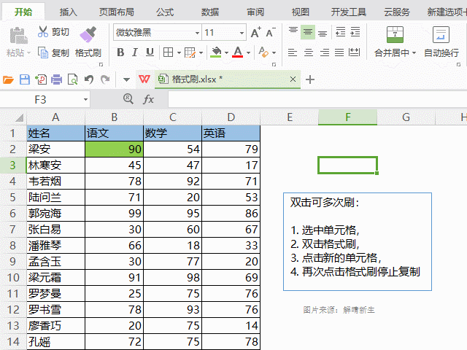Click the draw border grid icon
This screenshot has height=350, width=467.
190,52
